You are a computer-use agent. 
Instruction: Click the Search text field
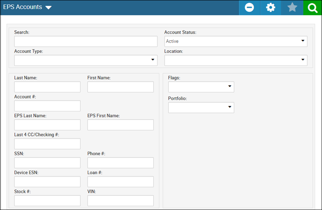coord(86,41)
